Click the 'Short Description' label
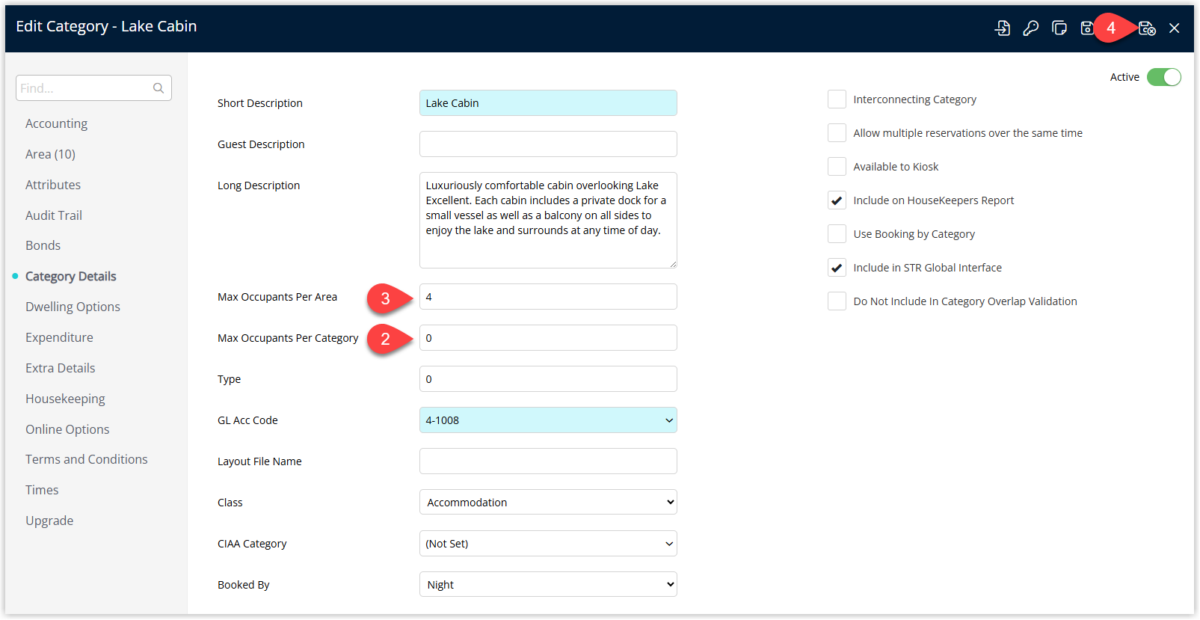 (x=260, y=103)
